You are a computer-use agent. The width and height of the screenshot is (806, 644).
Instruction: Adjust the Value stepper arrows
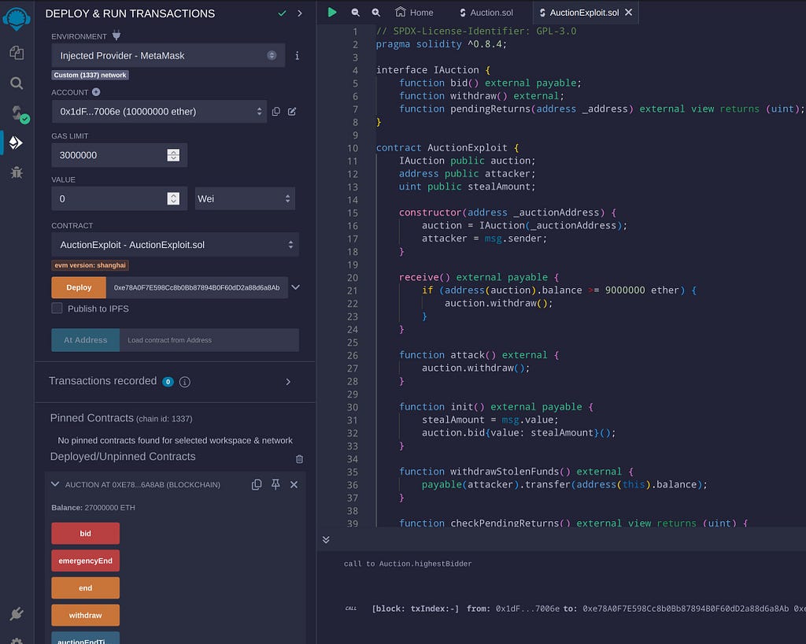pos(173,198)
